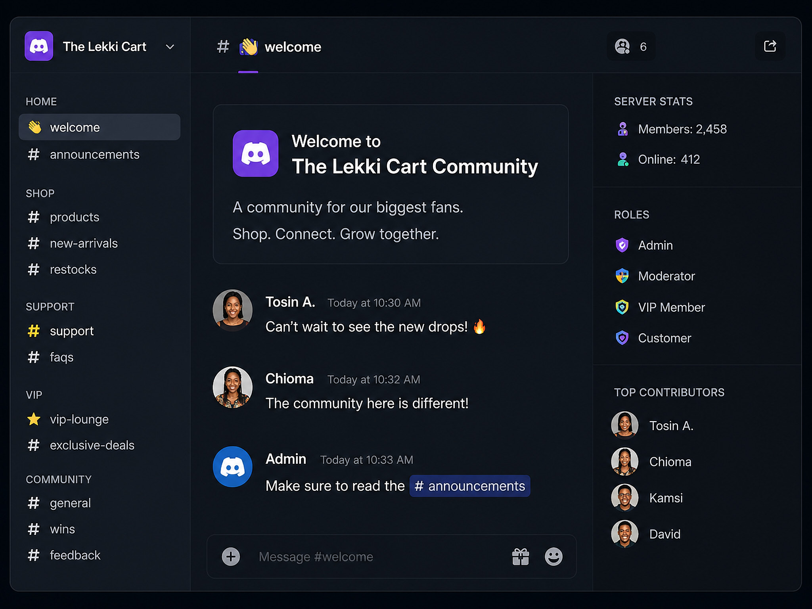Image resolution: width=812 pixels, height=609 pixels.
Task: Click the "Today at 10:33 AM" timestamp
Action: [x=367, y=460]
